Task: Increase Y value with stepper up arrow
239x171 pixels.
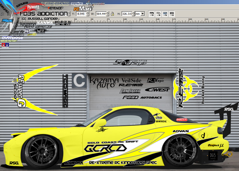Action: tap(88, 13)
